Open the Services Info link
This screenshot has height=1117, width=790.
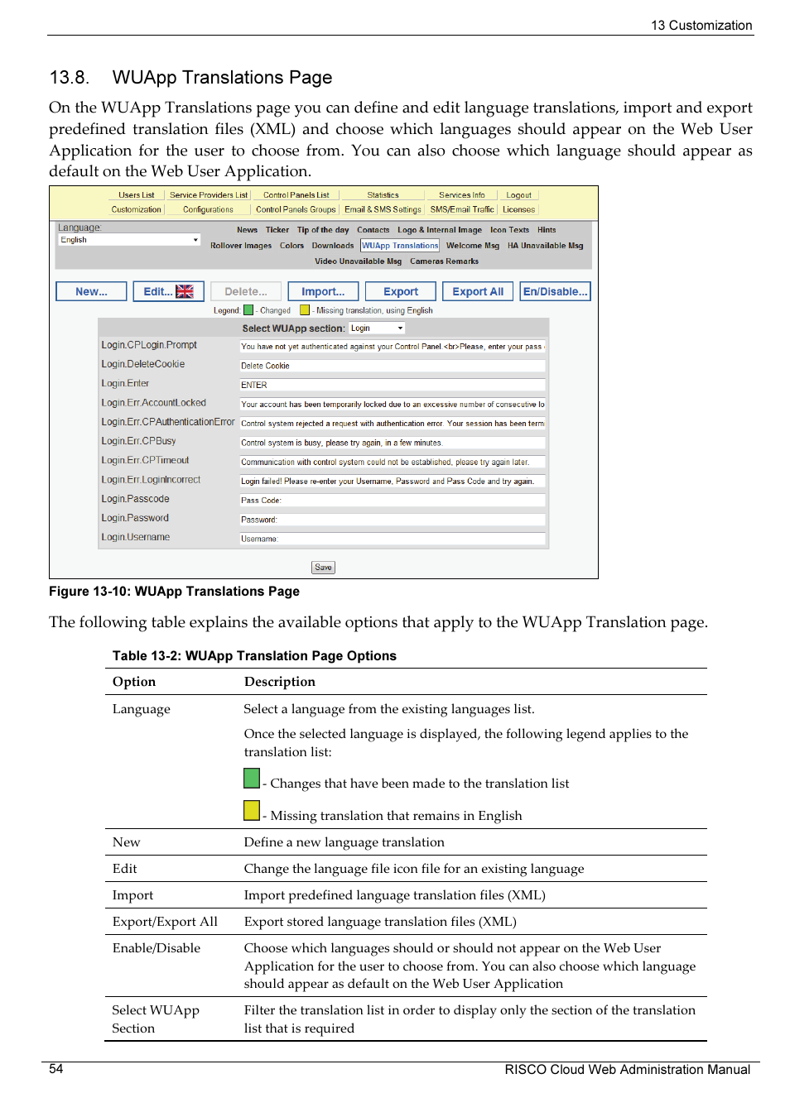click(x=462, y=195)
